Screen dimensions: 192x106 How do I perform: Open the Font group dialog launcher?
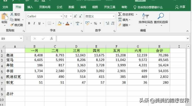click(x=82, y=31)
